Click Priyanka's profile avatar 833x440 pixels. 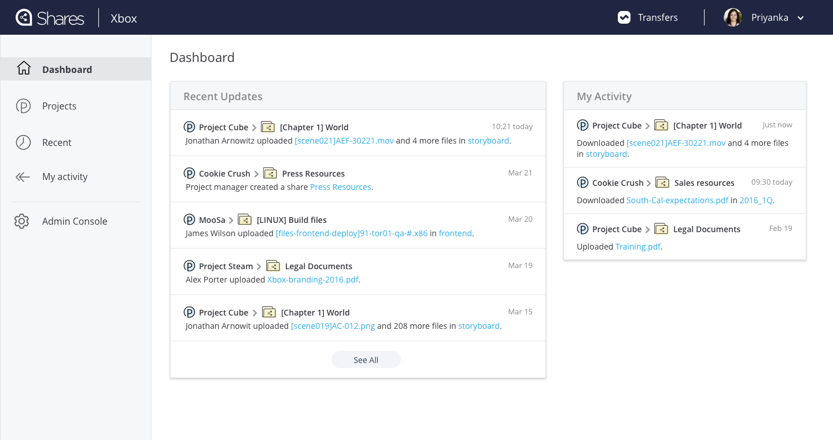pyautogui.click(x=733, y=17)
